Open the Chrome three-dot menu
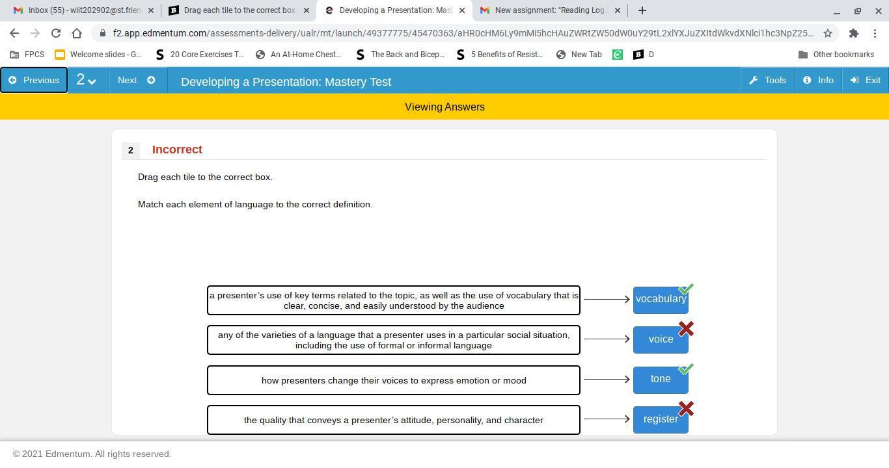Viewport: 889px width, 468px height. click(x=875, y=33)
